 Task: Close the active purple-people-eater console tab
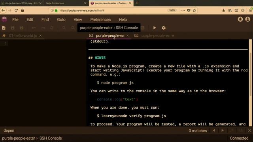[x=128, y=35]
